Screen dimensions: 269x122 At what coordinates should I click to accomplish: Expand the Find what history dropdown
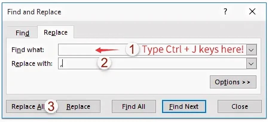tap(252, 50)
